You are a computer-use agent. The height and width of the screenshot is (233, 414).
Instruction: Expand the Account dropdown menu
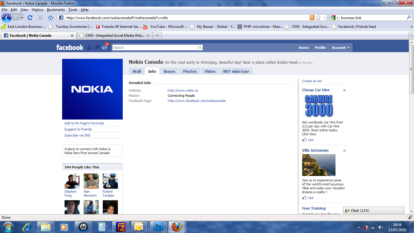(x=340, y=48)
